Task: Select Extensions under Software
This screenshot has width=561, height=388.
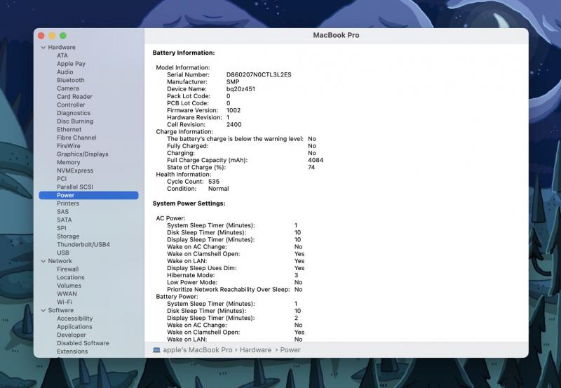Action: (72, 352)
